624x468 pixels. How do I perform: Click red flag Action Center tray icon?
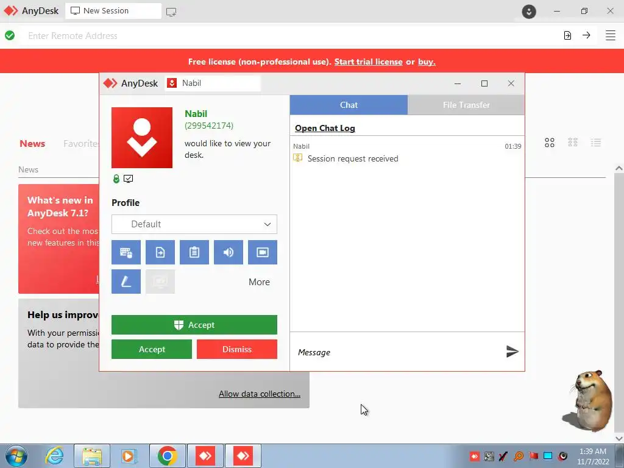click(x=533, y=456)
